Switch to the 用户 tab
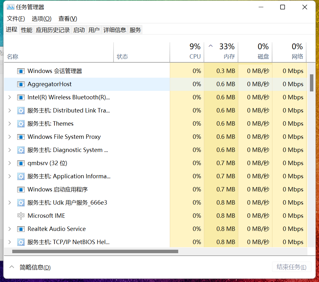The height and width of the screenshot is (282, 319). coord(94,30)
